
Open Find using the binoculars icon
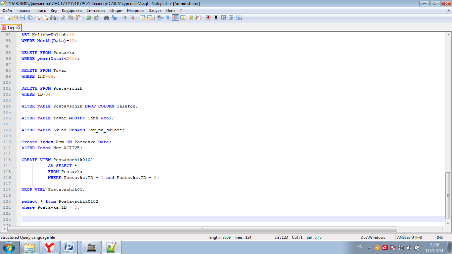click(106, 18)
